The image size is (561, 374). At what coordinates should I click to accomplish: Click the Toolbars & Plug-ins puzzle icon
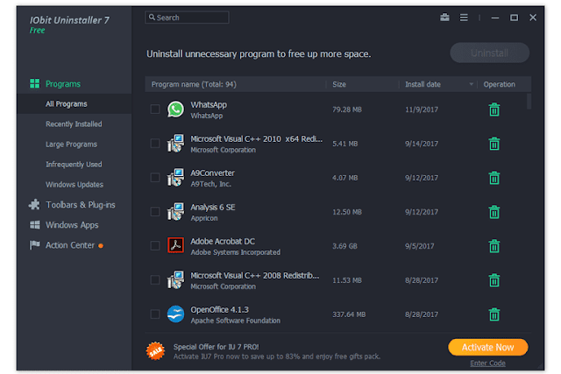click(x=34, y=205)
